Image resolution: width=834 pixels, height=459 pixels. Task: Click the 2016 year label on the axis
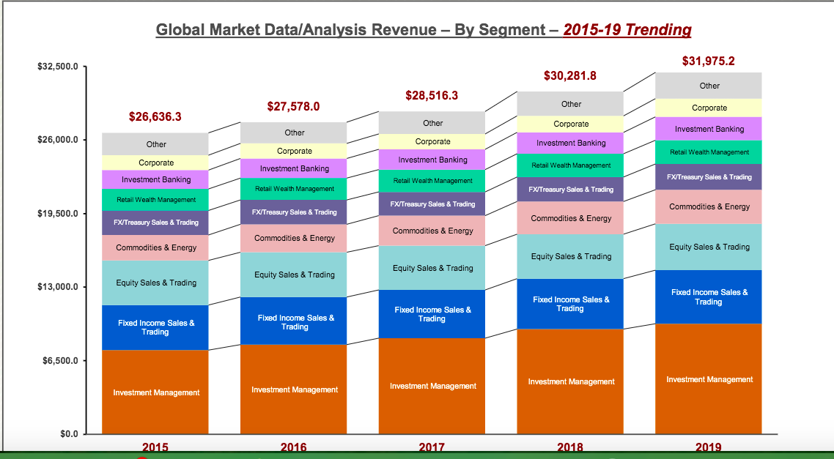pos(294,447)
